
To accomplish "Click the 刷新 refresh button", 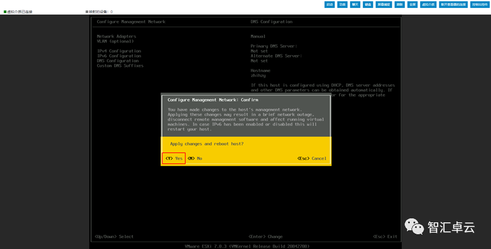I will click(400, 5).
